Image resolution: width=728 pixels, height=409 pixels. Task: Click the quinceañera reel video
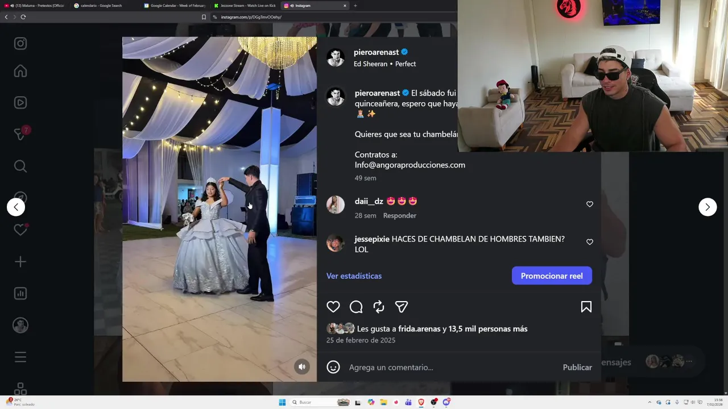(220, 209)
